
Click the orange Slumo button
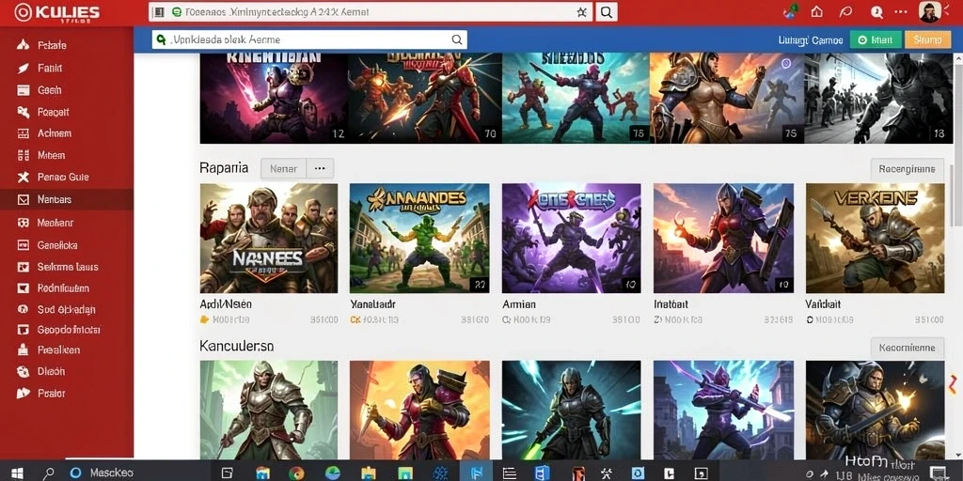pyautogui.click(x=927, y=39)
